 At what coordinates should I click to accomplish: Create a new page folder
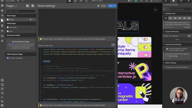pos(28,6)
